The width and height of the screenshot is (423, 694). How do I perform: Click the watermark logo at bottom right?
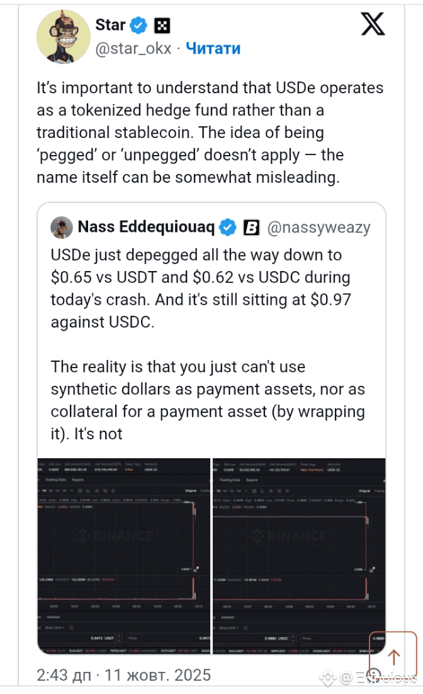click(x=327, y=678)
